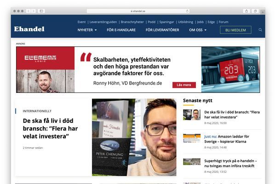The width and height of the screenshot is (276, 184).
Task: Click the Safari back arrow
Action: [28, 11]
